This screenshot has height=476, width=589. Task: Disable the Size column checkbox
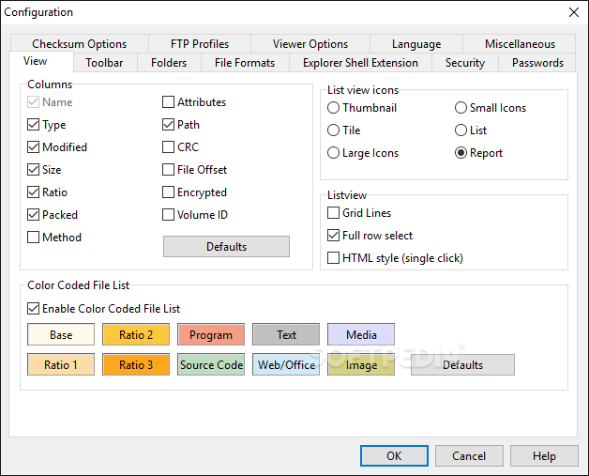33,170
